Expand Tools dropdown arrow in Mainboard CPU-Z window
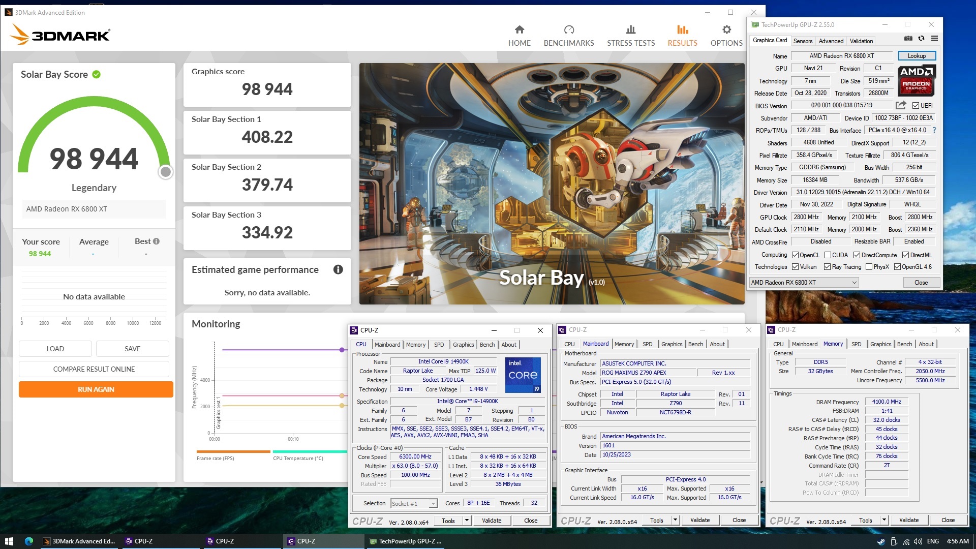The height and width of the screenshot is (549, 976). pos(675,520)
